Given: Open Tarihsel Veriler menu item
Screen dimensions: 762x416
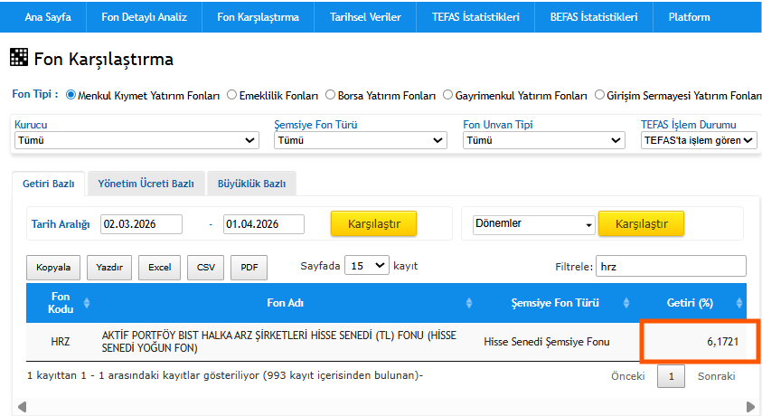Looking at the screenshot, I should point(365,17).
